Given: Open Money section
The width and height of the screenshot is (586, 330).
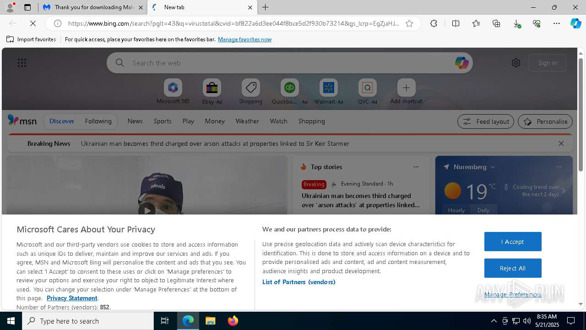Looking at the screenshot, I should point(215,121).
